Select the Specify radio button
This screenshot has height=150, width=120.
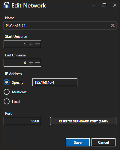pyautogui.click(x=7, y=82)
